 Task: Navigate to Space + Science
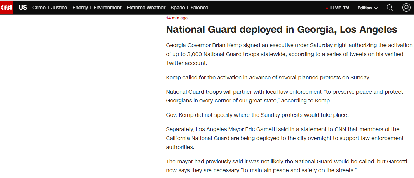(189, 8)
